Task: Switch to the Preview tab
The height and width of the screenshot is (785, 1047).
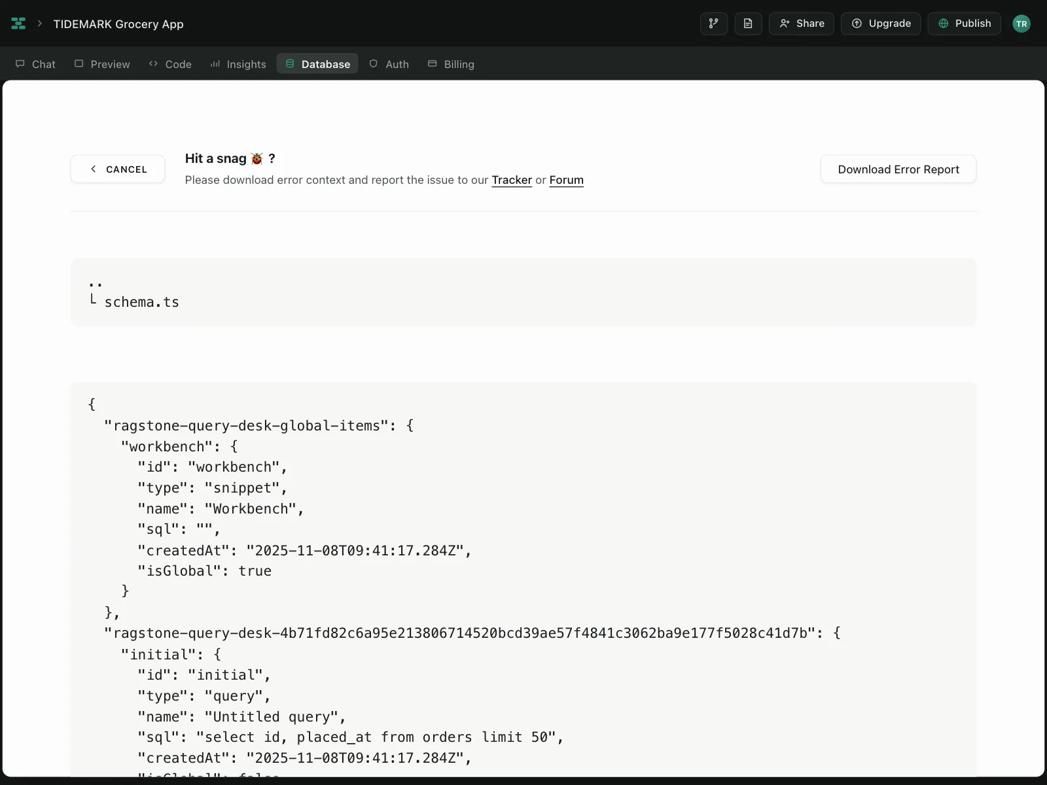Action: coord(102,64)
